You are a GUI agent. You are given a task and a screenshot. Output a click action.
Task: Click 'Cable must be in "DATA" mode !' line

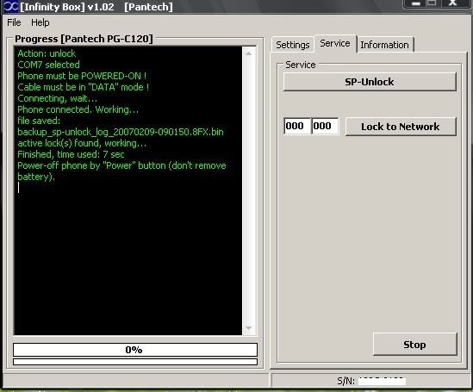point(83,87)
